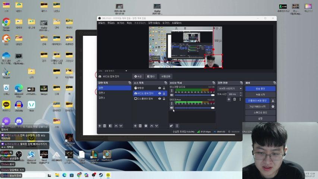Remove selected source using trash icon

140,126
